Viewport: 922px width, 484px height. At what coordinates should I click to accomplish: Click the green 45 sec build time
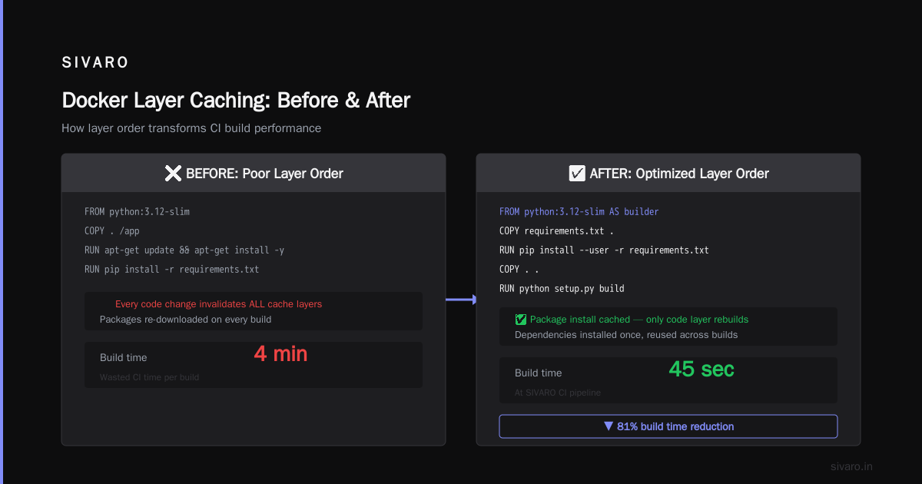tap(701, 370)
